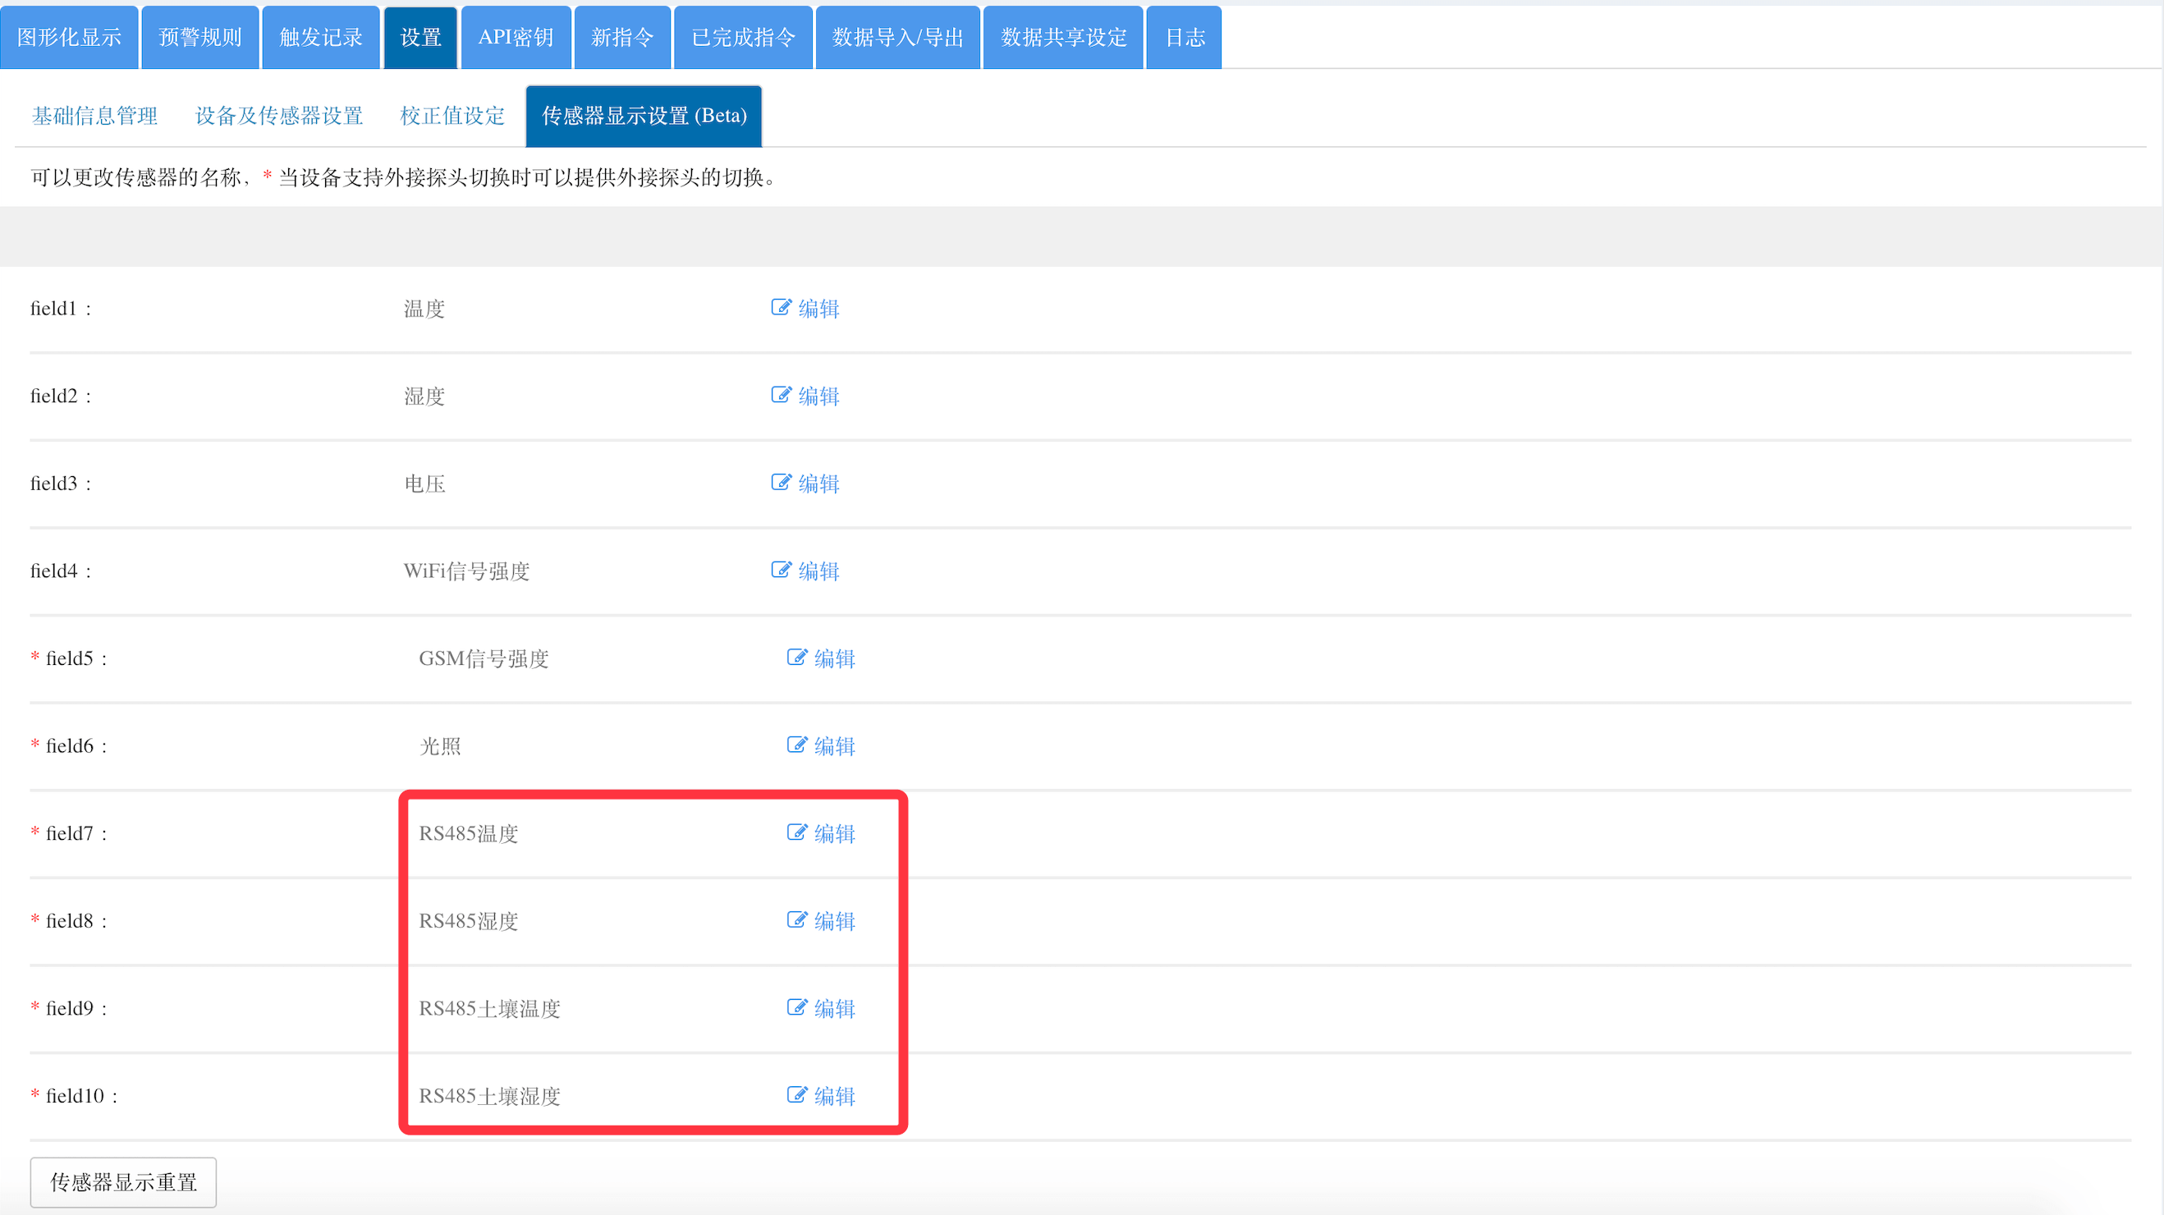Click the 传感器显示重置 button
This screenshot has width=2164, height=1215.
[123, 1182]
